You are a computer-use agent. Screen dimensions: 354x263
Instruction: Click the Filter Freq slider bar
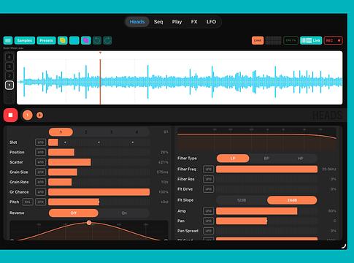pyautogui.click(x=267, y=169)
